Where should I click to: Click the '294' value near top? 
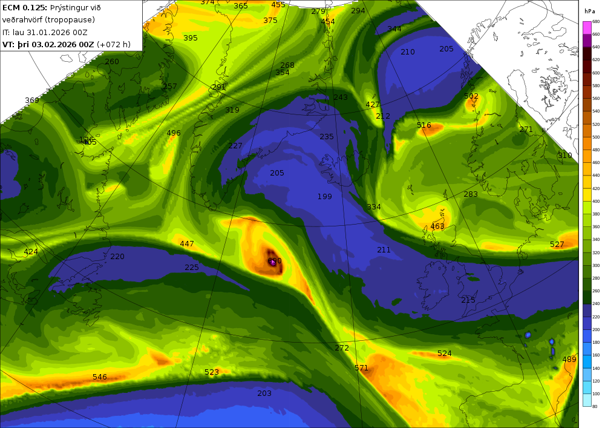358,11
